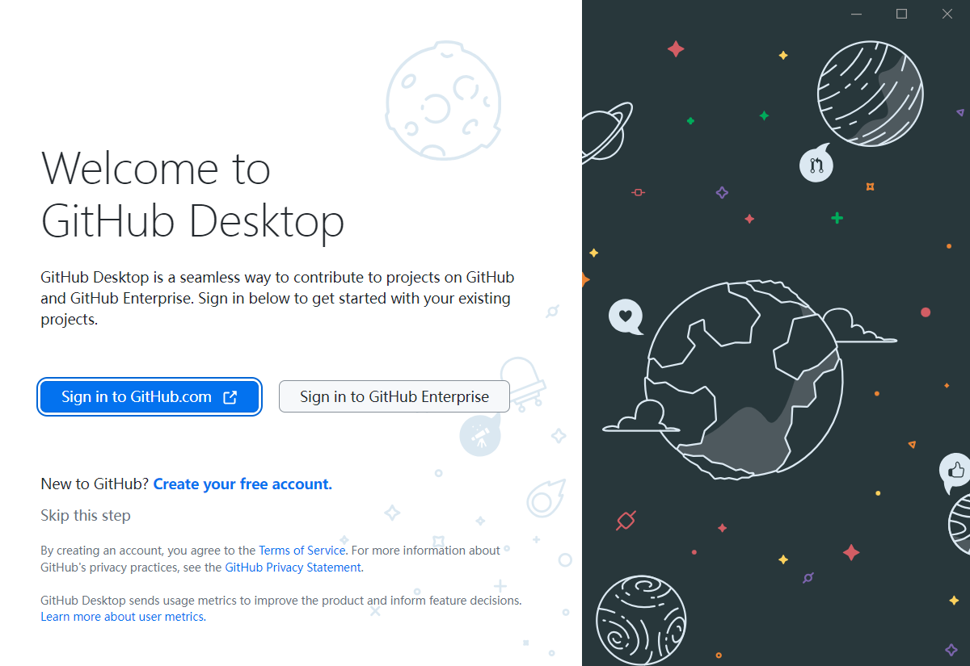
Task: Minimize the GitHub Desktop window
Action: point(857,14)
